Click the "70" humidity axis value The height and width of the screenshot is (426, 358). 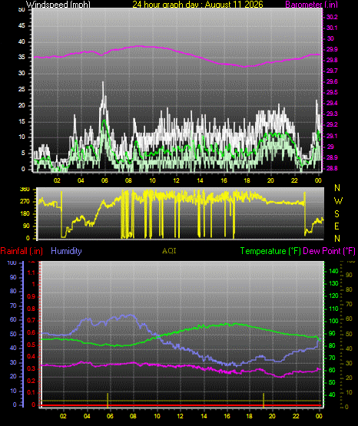click(13, 306)
